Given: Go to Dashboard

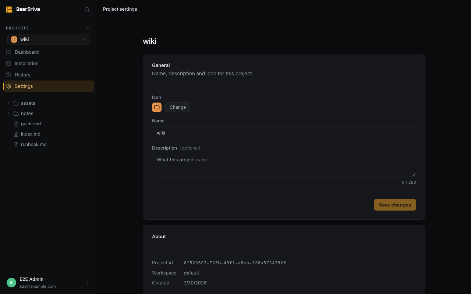Looking at the screenshot, I should 48,52.
